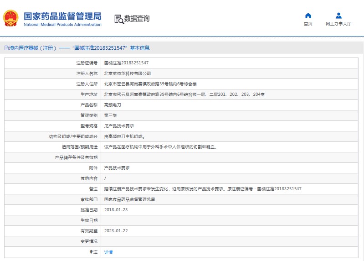Click the 变更情况 label
364x261 pixels.
89,241
